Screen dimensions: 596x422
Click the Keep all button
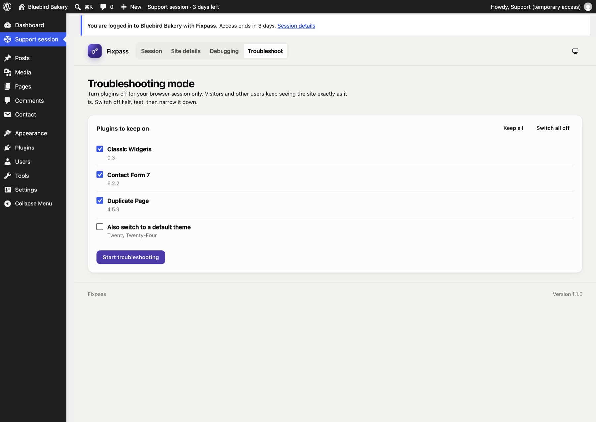point(513,128)
